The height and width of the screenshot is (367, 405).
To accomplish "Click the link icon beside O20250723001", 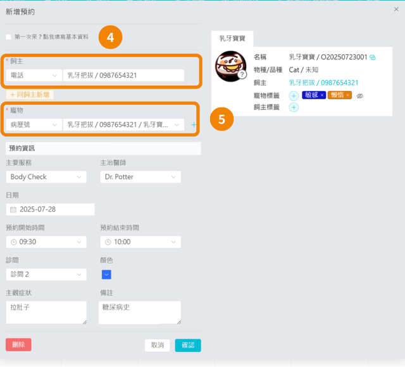I will (x=373, y=57).
